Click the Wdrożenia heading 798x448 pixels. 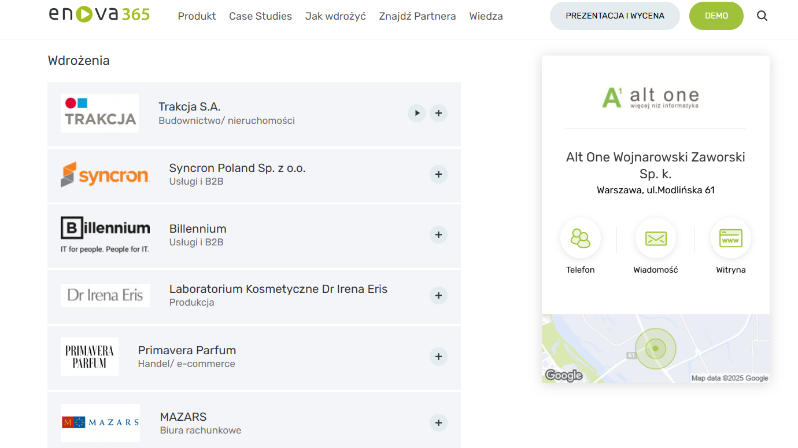pos(79,60)
